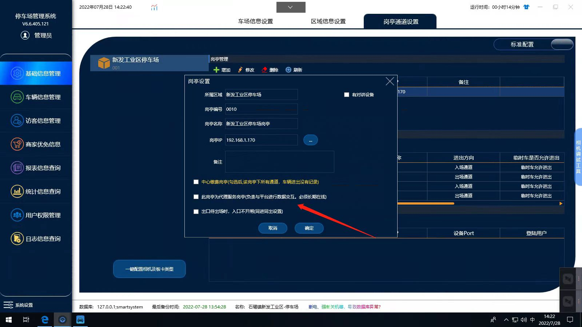Select the orange box parking lot icon
The image size is (582, 327).
click(x=104, y=63)
